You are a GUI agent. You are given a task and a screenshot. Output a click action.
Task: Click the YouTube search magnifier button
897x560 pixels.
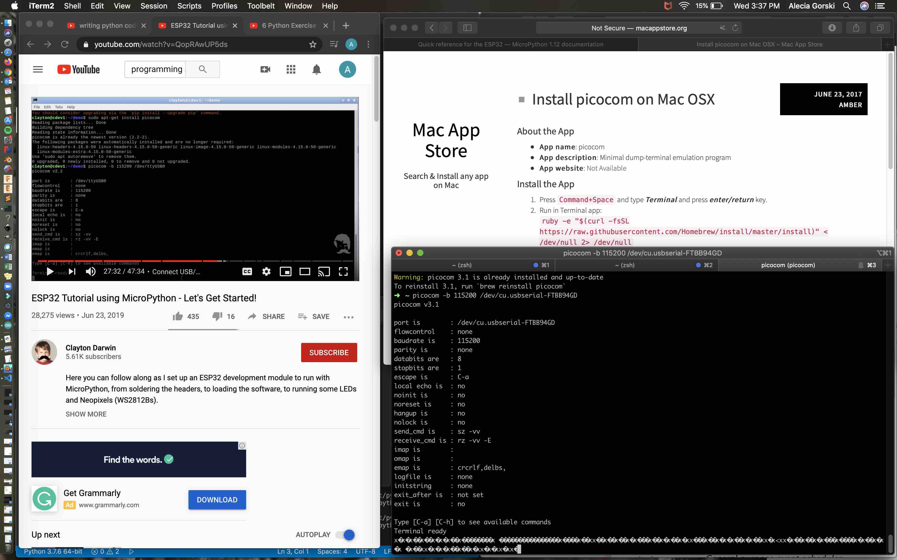(202, 69)
